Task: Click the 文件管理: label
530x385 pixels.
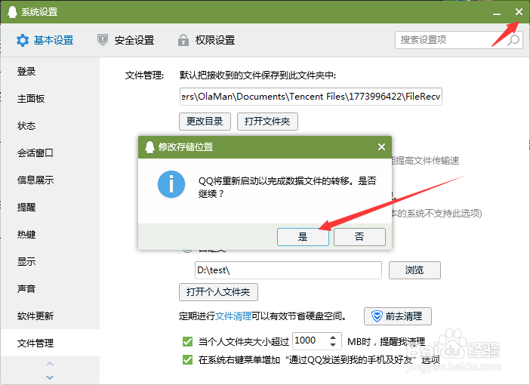Action: tap(145, 75)
